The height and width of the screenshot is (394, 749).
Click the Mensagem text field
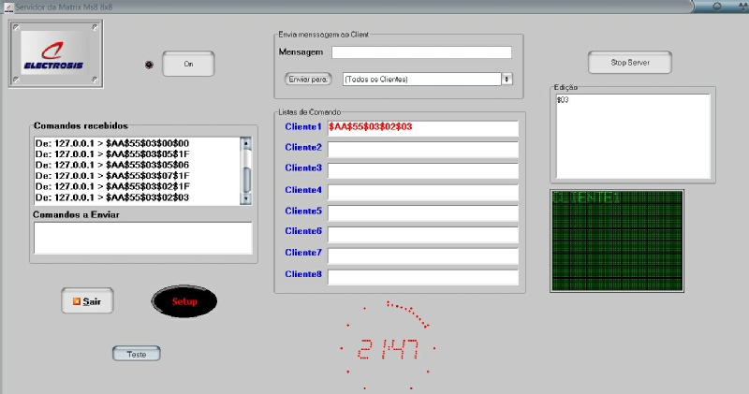420,52
